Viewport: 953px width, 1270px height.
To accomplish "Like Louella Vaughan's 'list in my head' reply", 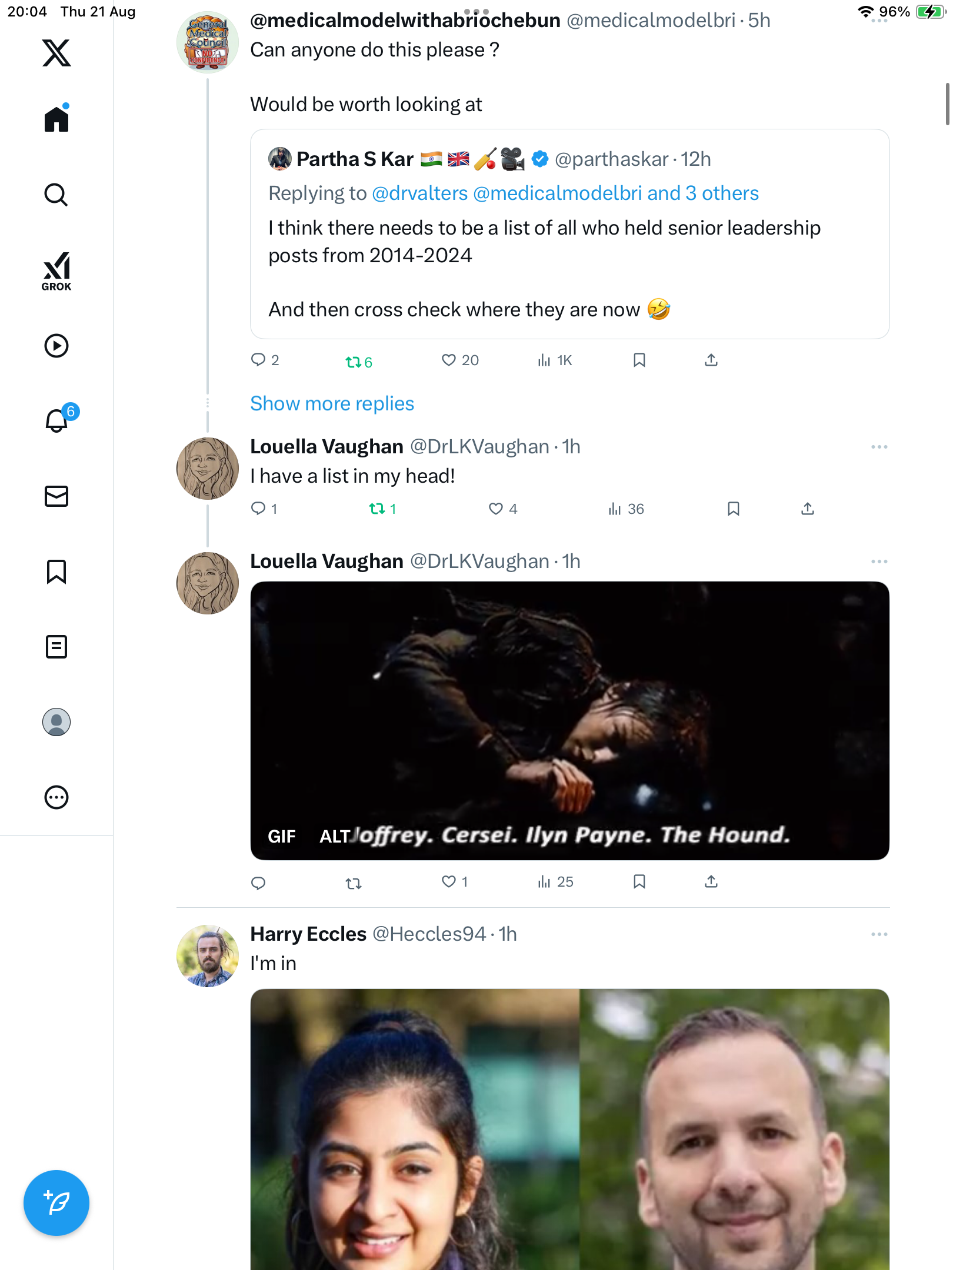I will [x=496, y=509].
